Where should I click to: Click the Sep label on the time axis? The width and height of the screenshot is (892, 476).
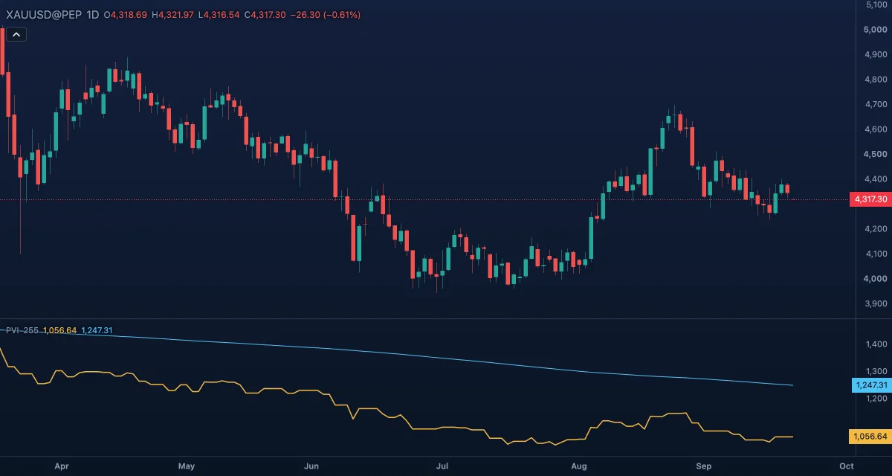(x=704, y=466)
